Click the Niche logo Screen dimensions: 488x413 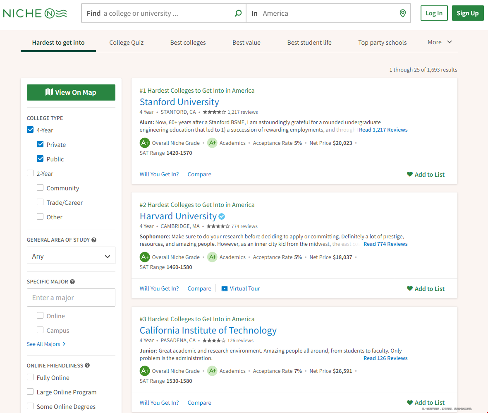point(35,13)
